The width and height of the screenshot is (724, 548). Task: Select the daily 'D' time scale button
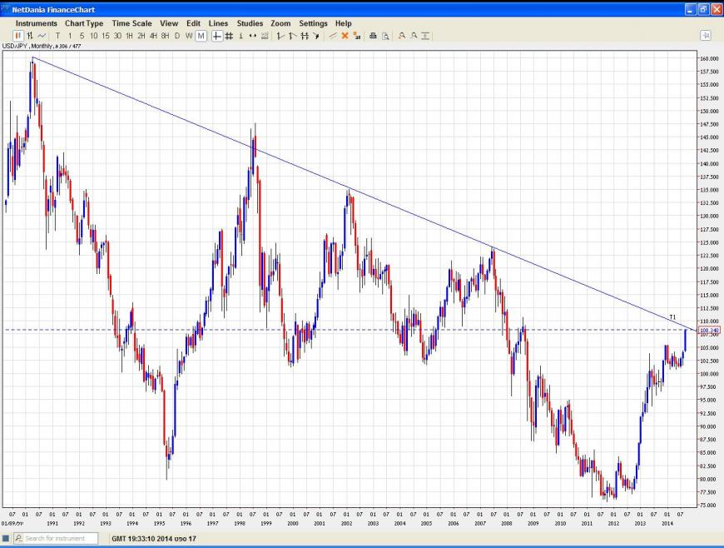point(177,36)
